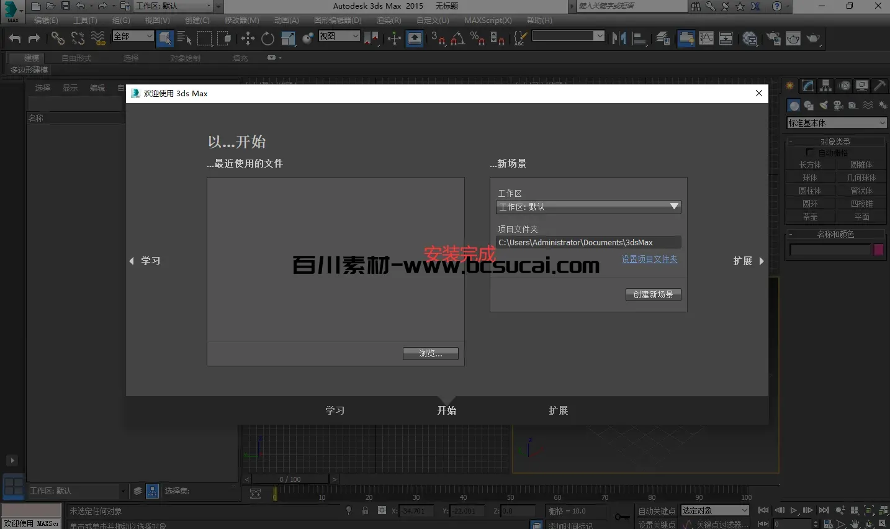
Task: Click the 3ds Max application logo button
Action: click(x=12, y=11)
